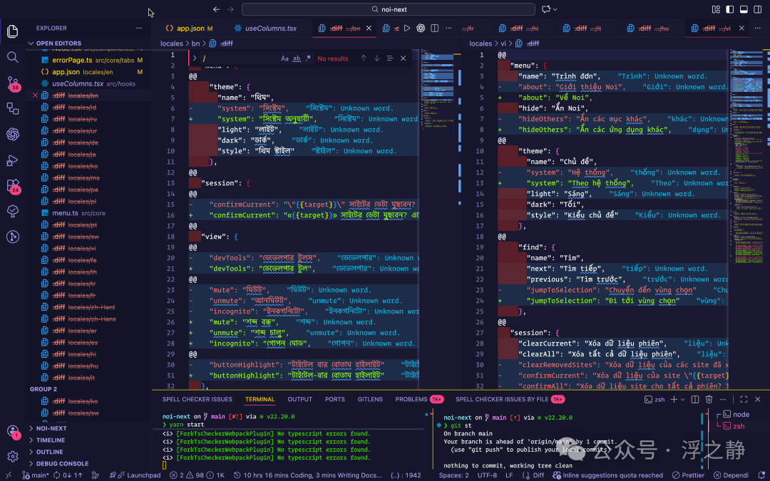The image size is (770, 481).
Task: Split the left editor group
Action: (435, 29)
